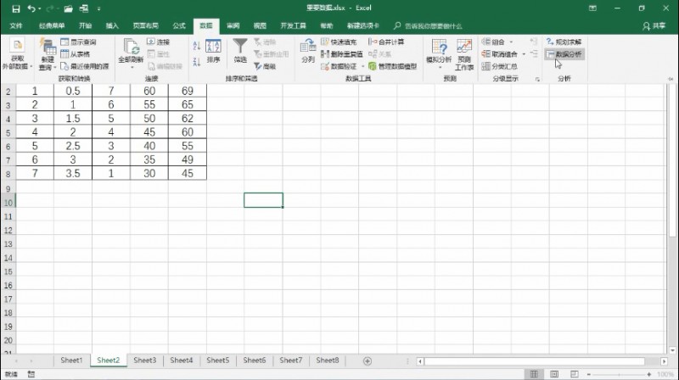Screen dimensions: 679x380
Task: Toggle macro recording icon in status bar
Action: tap(31, 374)
